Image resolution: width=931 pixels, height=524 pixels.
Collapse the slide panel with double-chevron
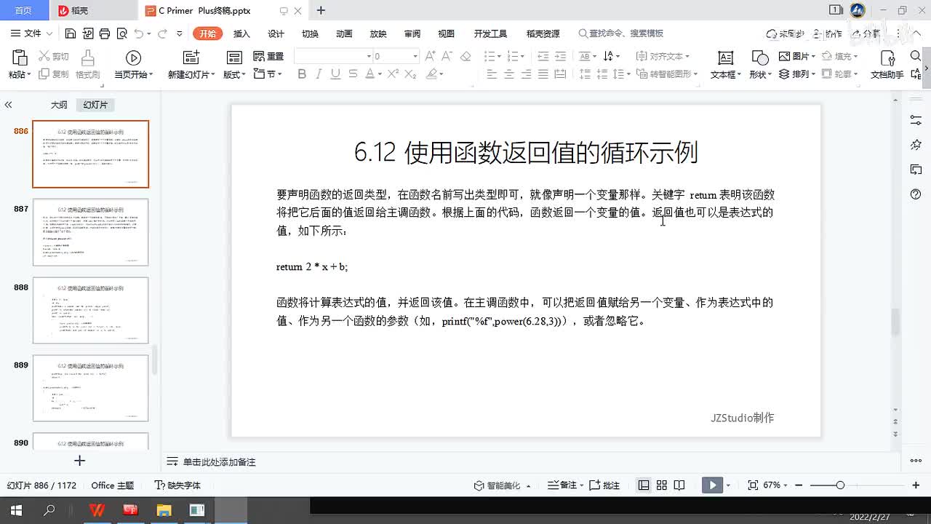[x=9, y=105]
